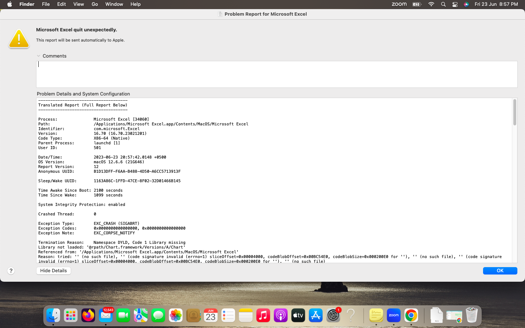Click the question-mark placeholder app in Dock
525x328 pixels.
pos(351,315)
